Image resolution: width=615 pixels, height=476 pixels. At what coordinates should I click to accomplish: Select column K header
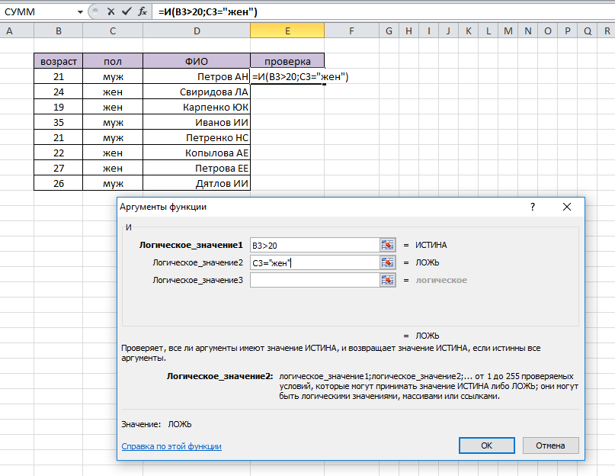coord(469,31)
